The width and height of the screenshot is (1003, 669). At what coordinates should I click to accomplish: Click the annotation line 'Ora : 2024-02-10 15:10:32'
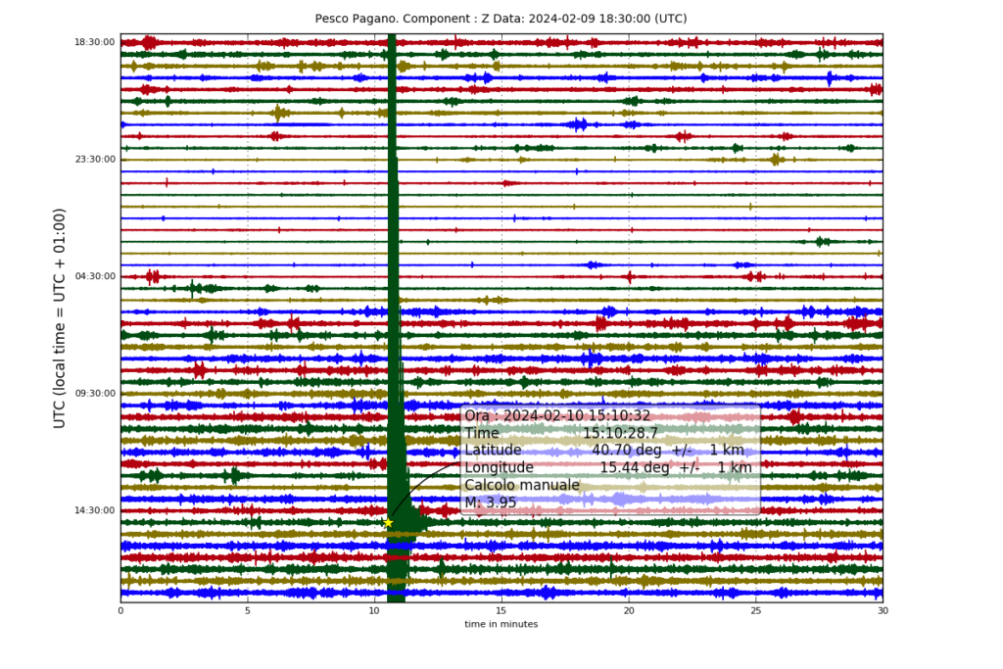tap(557, 415)
